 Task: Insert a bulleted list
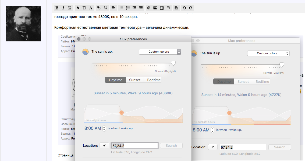(x=121, y=8)
